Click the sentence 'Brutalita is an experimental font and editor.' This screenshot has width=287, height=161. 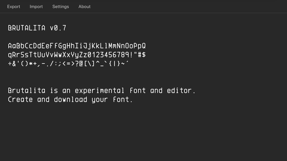(x=102, y=91)
